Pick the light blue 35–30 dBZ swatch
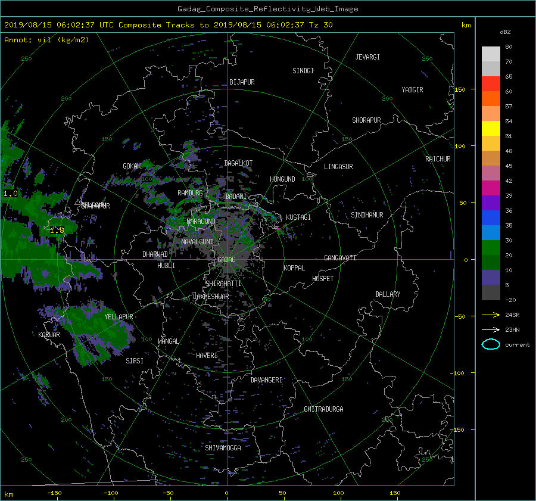536x501 pixels. pos(491,233)
